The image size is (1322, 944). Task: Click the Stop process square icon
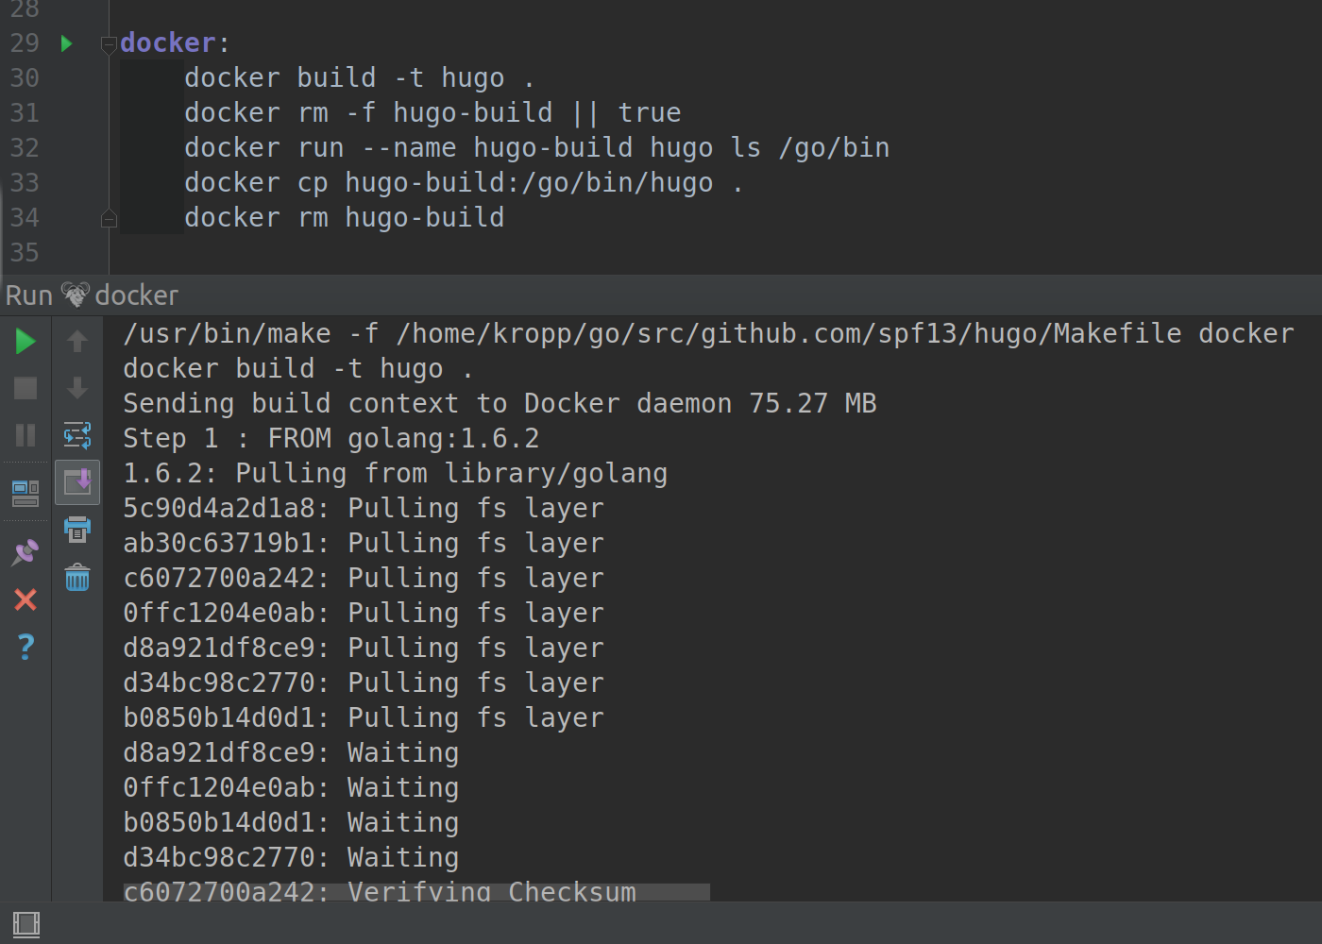click(x=25, y=388)
